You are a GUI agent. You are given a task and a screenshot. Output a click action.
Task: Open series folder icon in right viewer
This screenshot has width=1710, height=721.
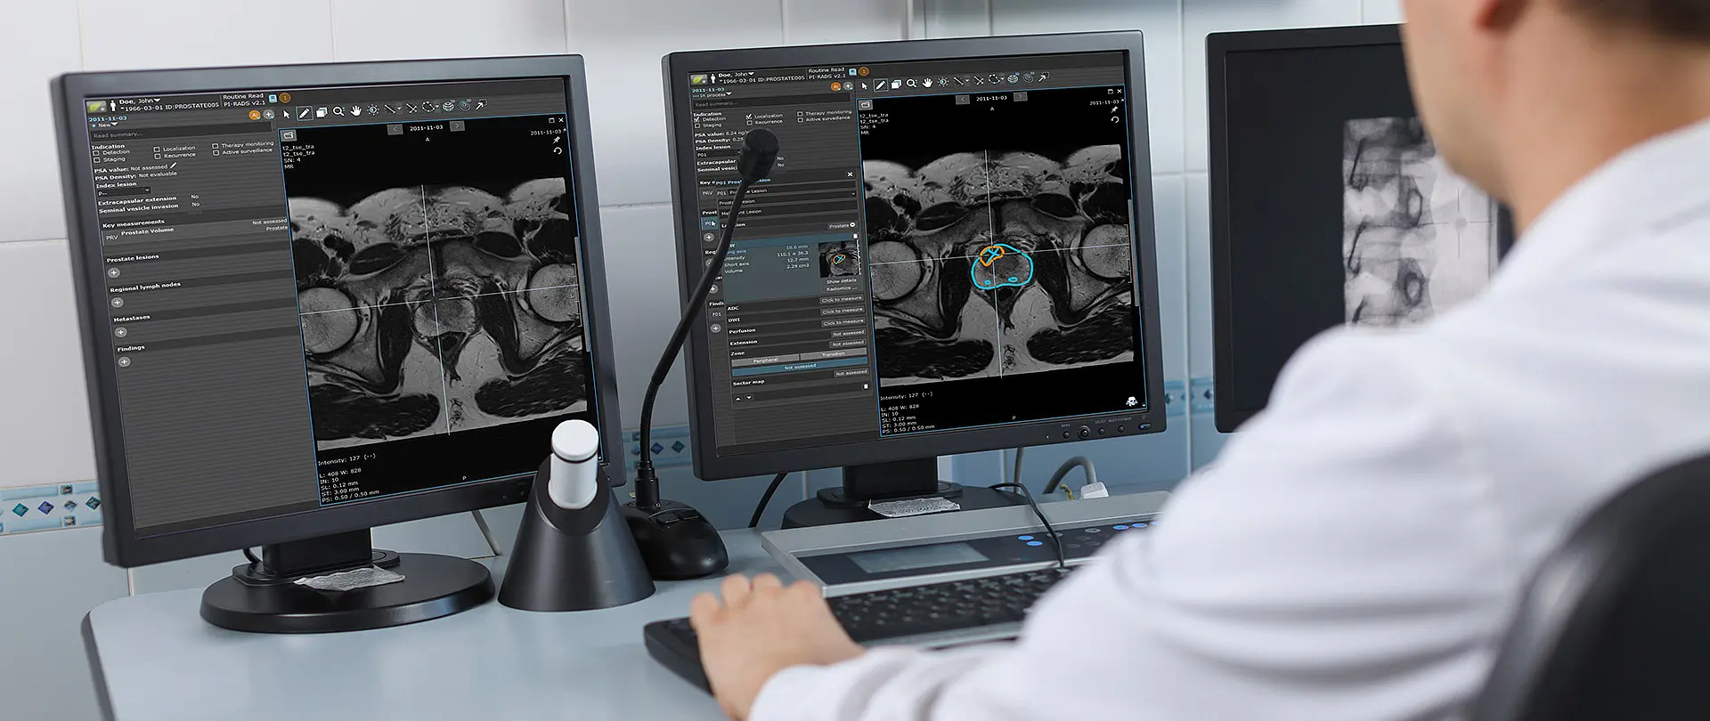click(x=865, y=104)
